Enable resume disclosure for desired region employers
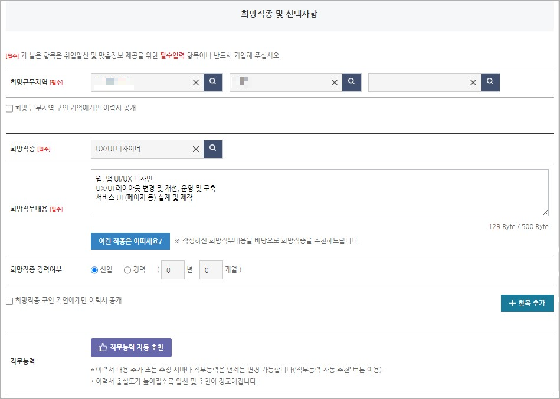Screen dimensions: 560x399 [9, 108]
